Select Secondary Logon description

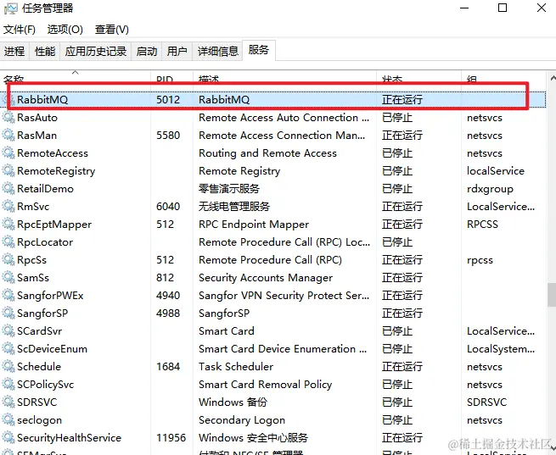tap(242, 420)
